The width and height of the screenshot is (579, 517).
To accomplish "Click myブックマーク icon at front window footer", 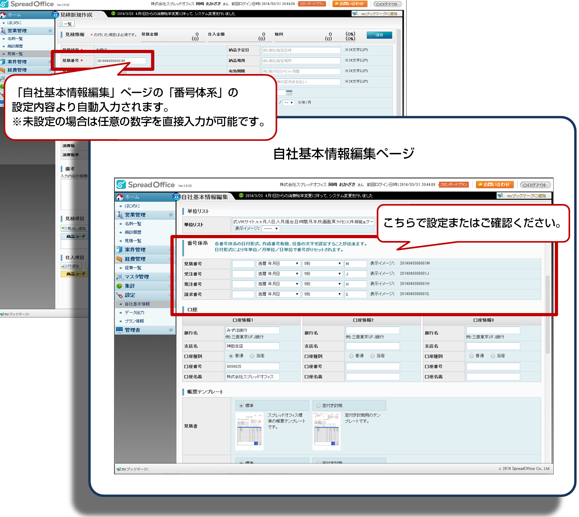I will (119, 469).
